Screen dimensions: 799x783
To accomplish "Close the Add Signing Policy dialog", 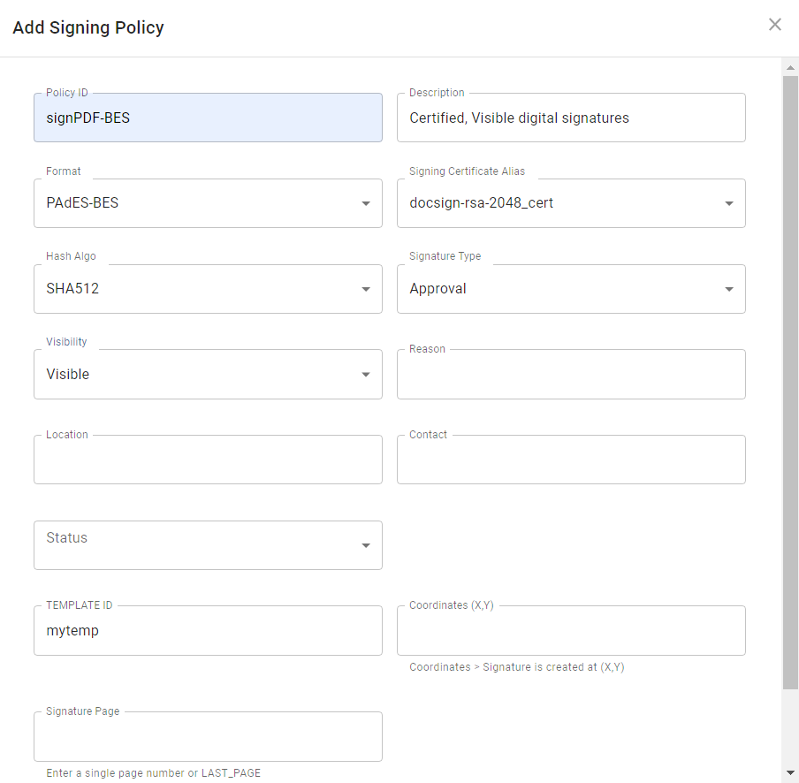I will tap(775, 25).
